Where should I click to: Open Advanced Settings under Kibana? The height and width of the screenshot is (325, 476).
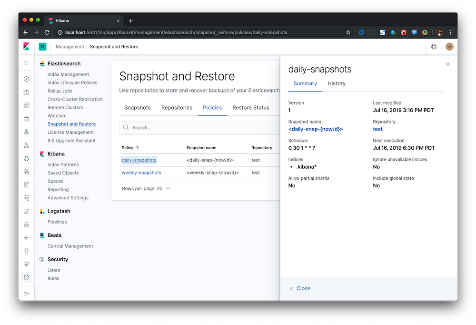click(68, 198)
